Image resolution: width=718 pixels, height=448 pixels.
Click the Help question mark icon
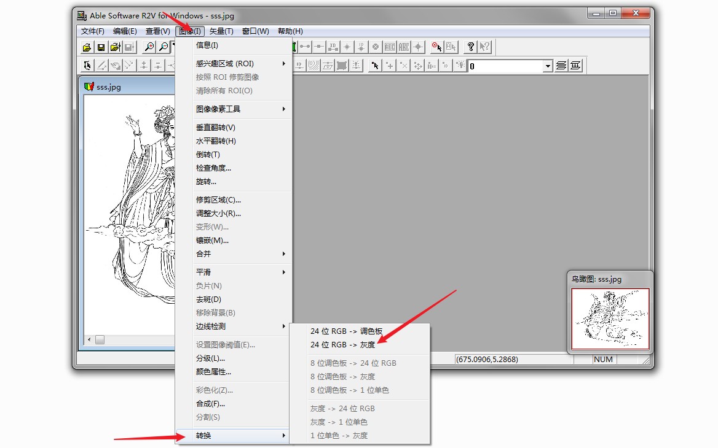coord(471,47)
